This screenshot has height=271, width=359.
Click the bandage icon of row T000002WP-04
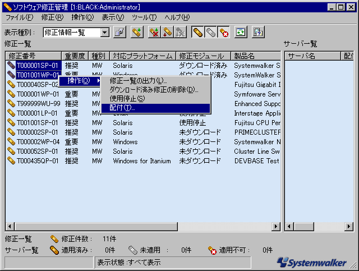[x=11, y=142]
